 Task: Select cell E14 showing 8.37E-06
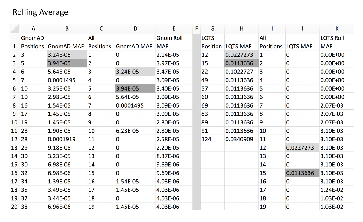coord(174,156)
